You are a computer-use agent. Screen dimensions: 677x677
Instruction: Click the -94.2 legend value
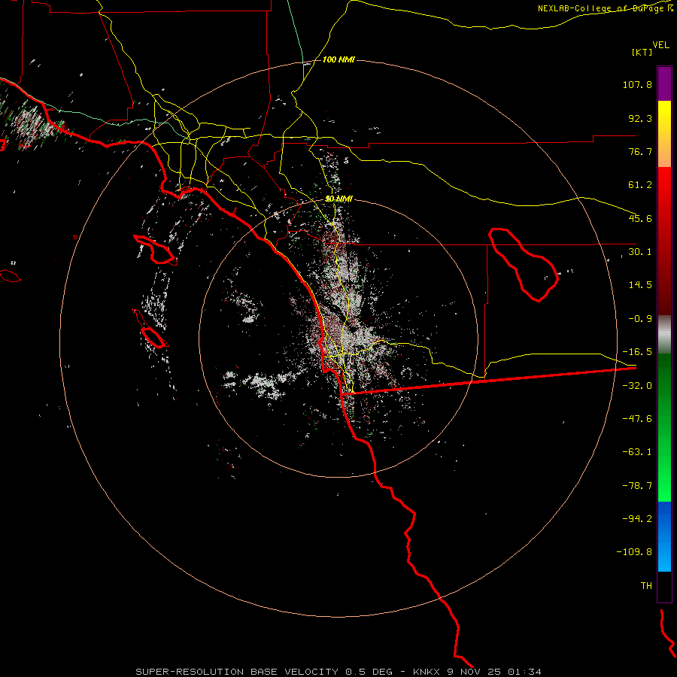637,518
